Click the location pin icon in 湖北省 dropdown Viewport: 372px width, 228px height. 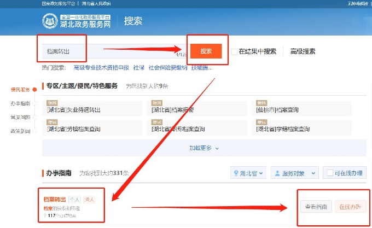(236, 173)
